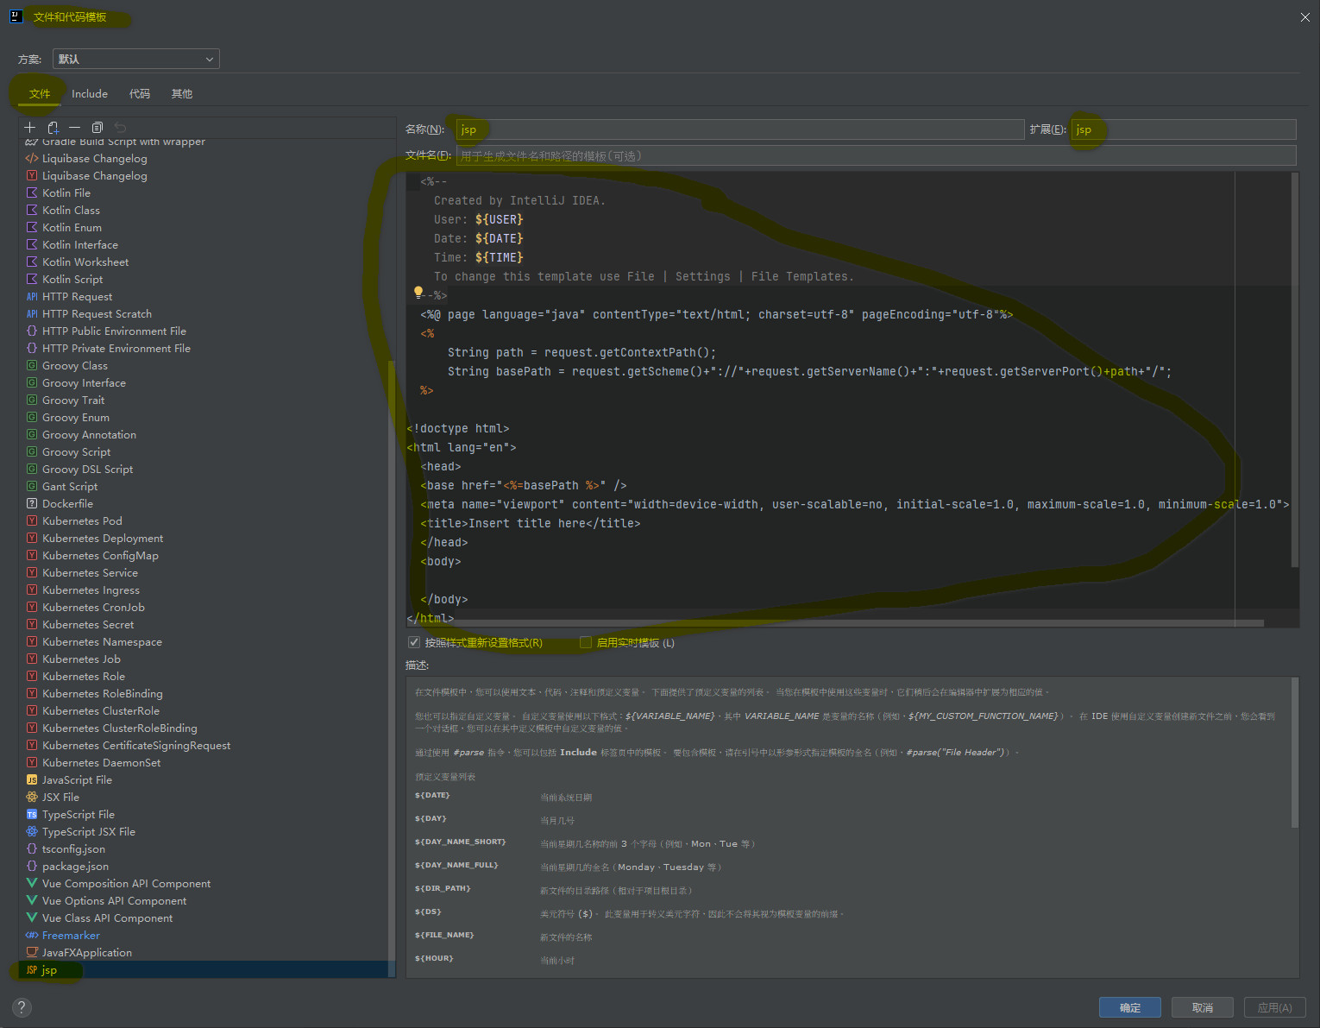Click the JSP icon of the jsp template
This screenshot has height=1028, width=1320.
pyautogui.click(x=32, y=970)
